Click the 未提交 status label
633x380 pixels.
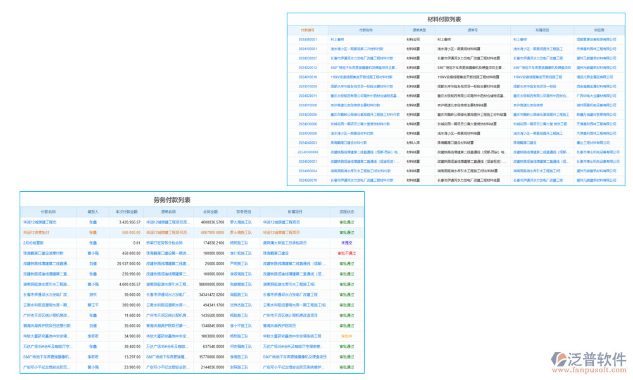click(347, 243)
